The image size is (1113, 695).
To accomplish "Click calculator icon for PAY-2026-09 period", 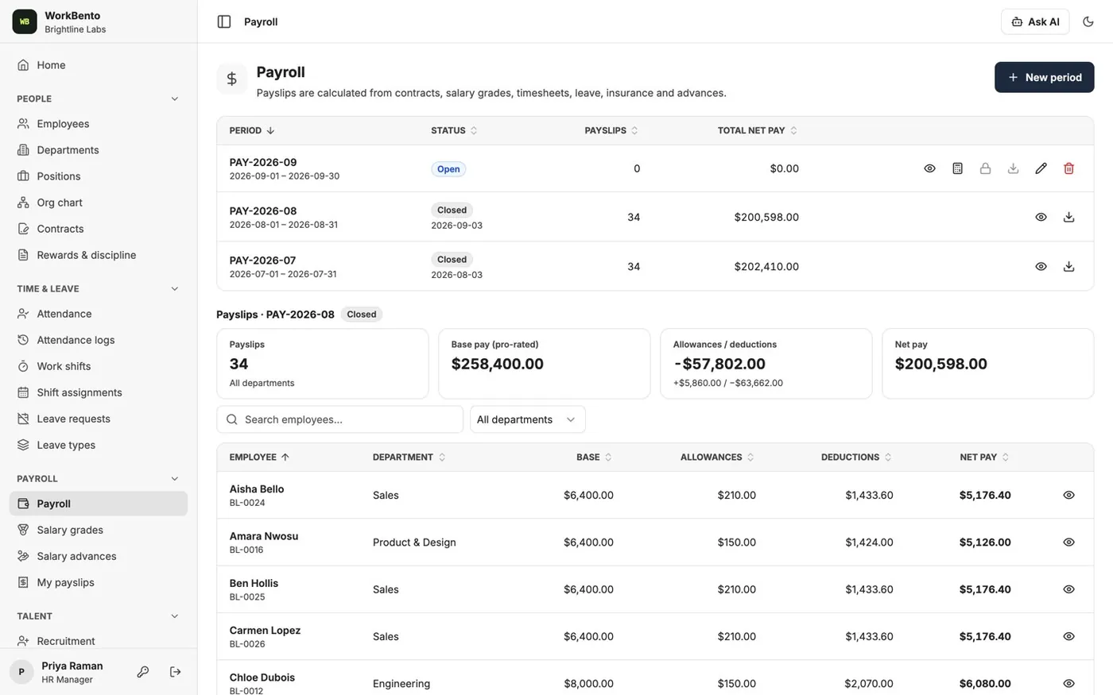I will [x=957, y=168].
